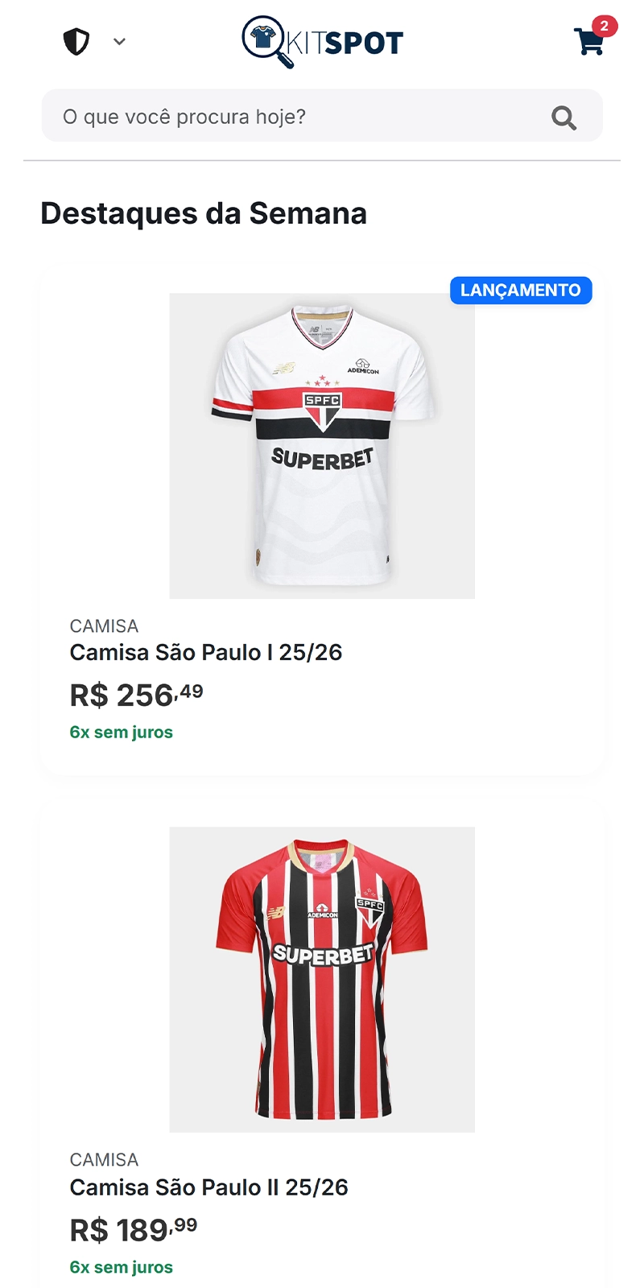The width and height of the screenshot is (644, 1288).
Task: Open the white São Paulo I jersey image
Action: (x=322, y=445)
